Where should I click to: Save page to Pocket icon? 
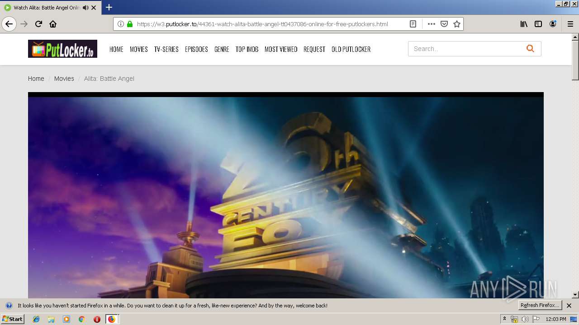[x=444, y=24]
